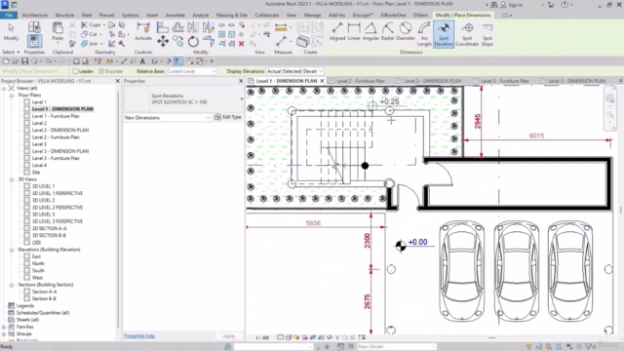Click the Edit Type button
The height and width of the screenshot is (351, 624).
[x=227, y=117]
